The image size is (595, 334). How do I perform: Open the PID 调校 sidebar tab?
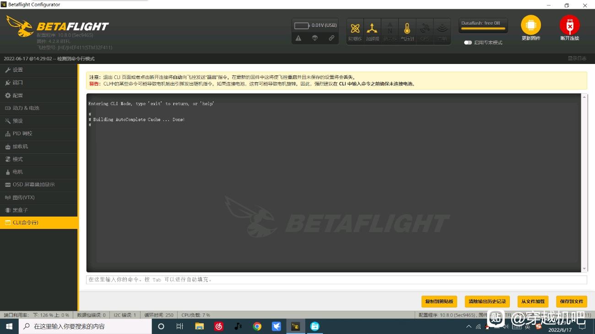tap(39, 133)
